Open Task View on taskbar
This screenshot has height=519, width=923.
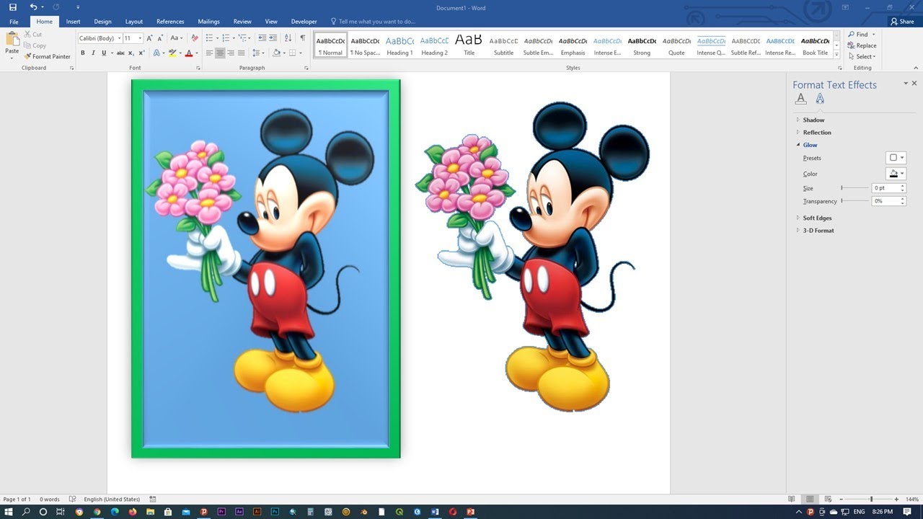pos(61,512)
